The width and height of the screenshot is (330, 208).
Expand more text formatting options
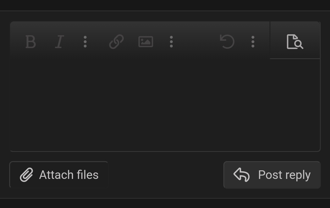click(x=85, y=42)
